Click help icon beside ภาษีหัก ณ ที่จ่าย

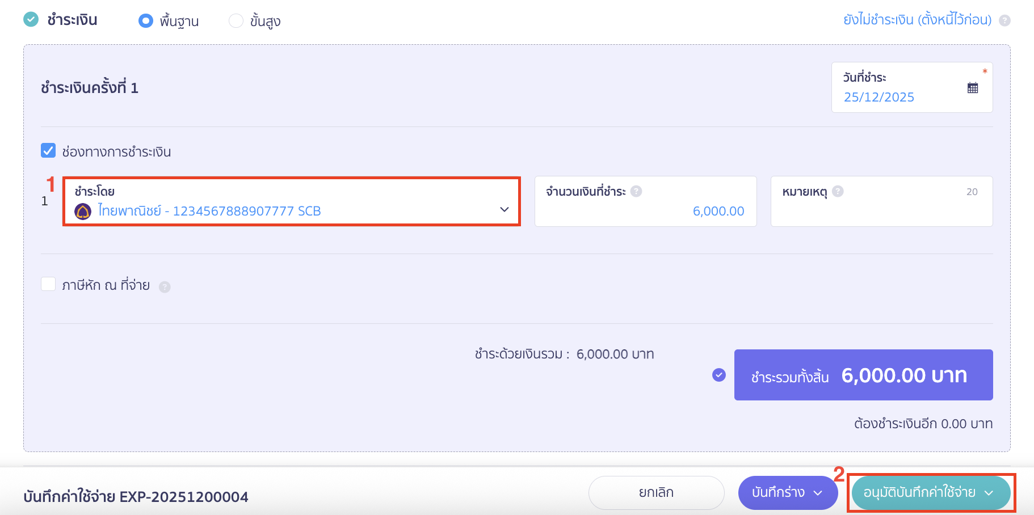[165, 287]
